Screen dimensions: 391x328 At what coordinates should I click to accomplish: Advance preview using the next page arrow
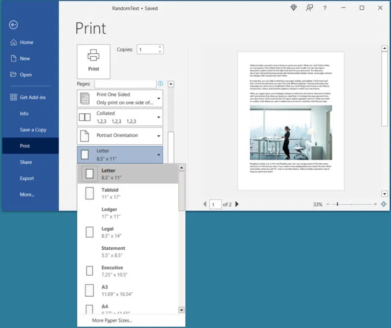(x=237, y=204)
